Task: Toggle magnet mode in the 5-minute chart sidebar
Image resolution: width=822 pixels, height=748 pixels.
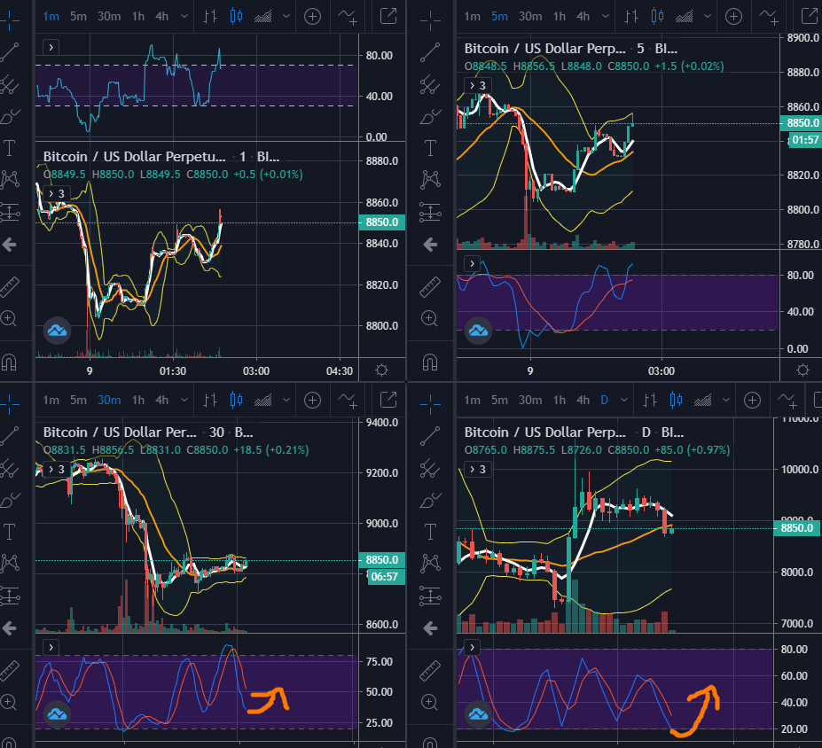Action: coord(430,362)
